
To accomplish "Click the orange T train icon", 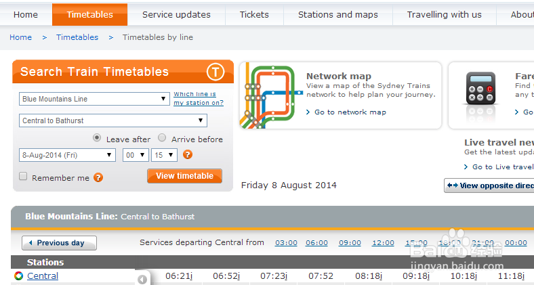I will (x=215, y=72).
